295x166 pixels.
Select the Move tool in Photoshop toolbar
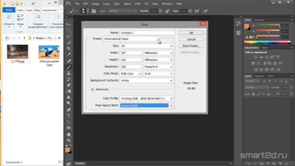click(69, 24)
